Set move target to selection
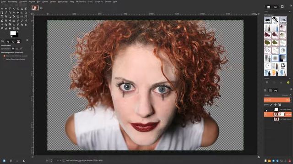Image resolution: width=293 pixels, height=164 pixels. [17, 49]
